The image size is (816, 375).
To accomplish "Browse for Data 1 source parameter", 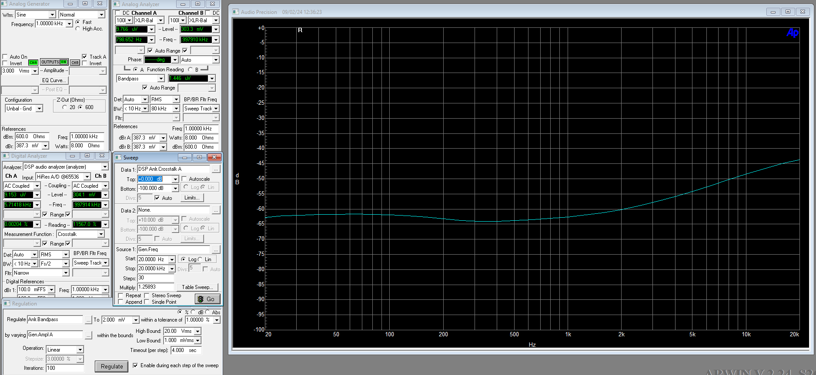I will tap(216, 169).
